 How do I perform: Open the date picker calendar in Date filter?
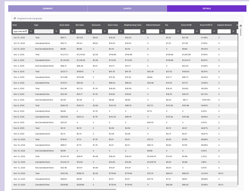(26, 31)
